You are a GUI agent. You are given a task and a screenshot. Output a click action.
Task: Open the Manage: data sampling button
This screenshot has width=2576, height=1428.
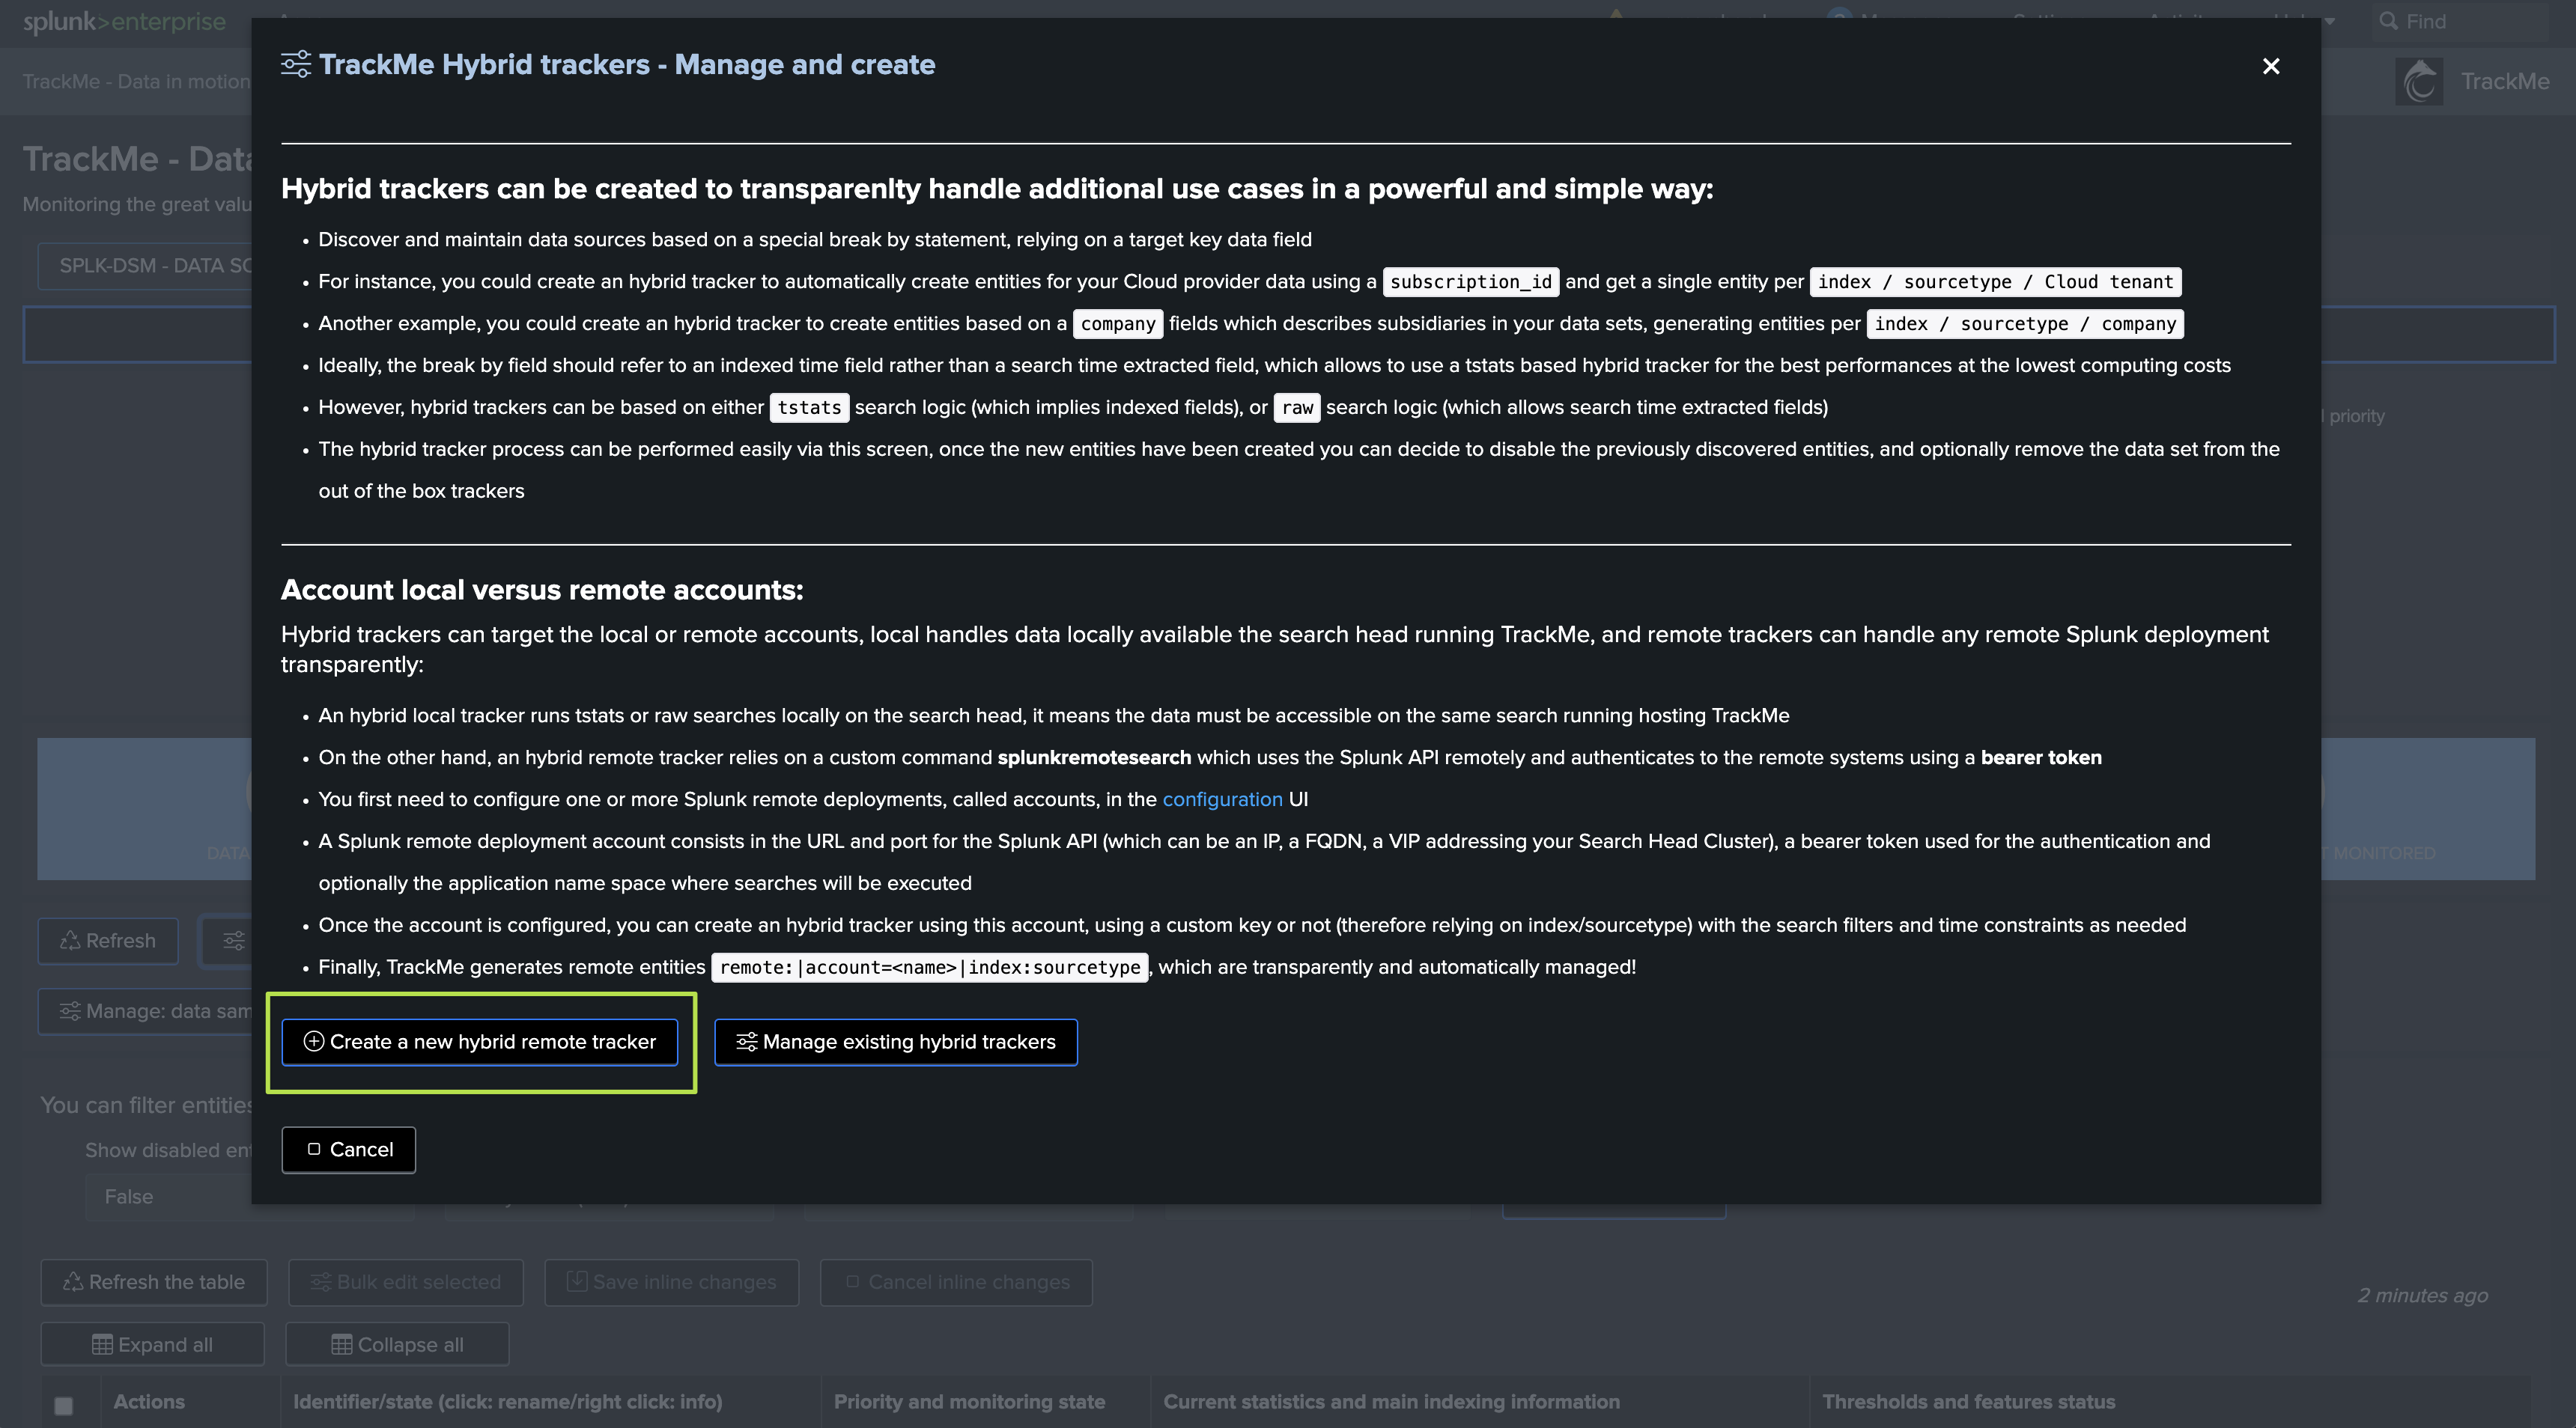(x=146, y=1011)
